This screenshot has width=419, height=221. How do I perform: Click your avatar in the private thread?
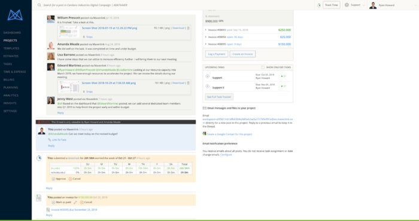pos(41,131)
